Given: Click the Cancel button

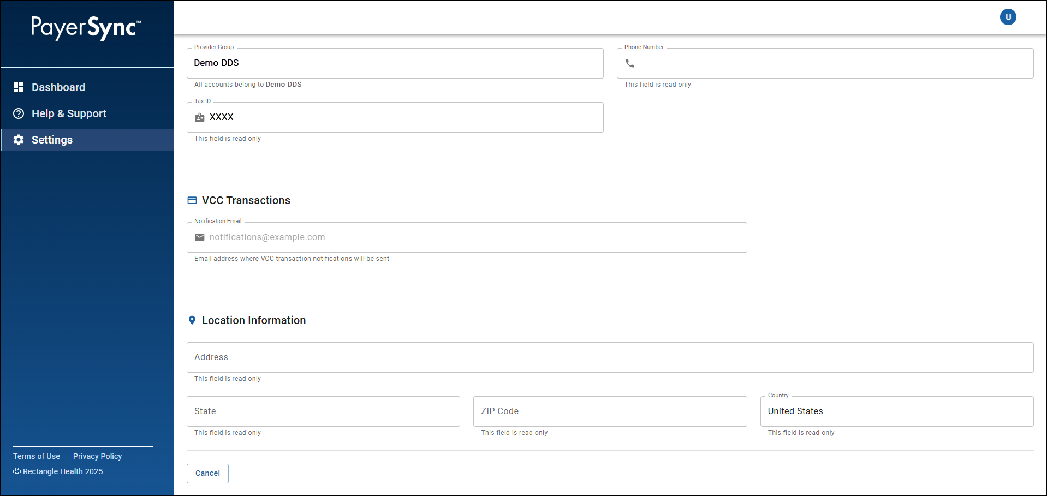Looking at the screenshot, I should tap(207, 473).
